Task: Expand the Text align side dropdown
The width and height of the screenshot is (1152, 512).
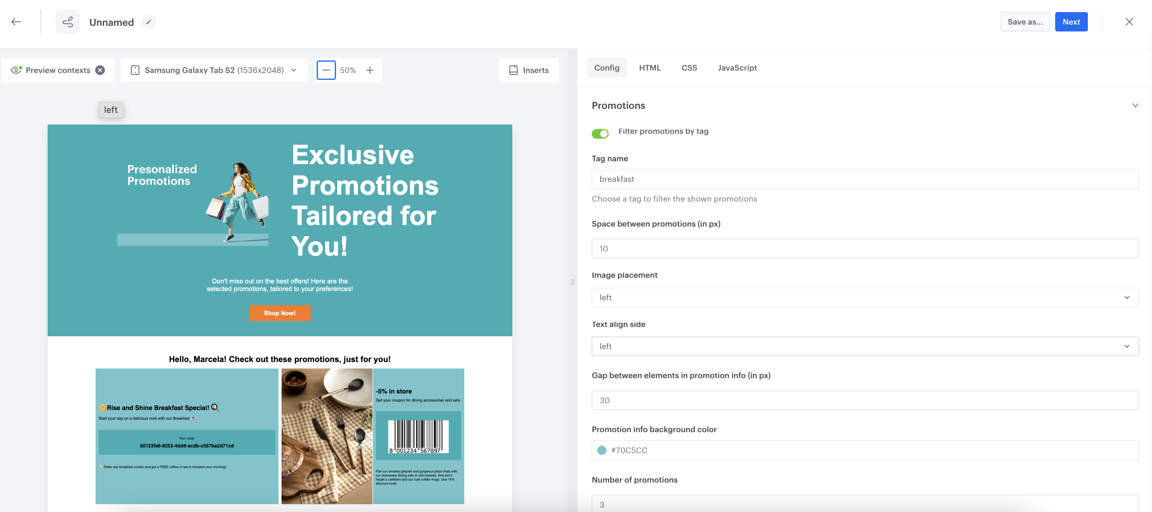Action: tap(865, 346)
